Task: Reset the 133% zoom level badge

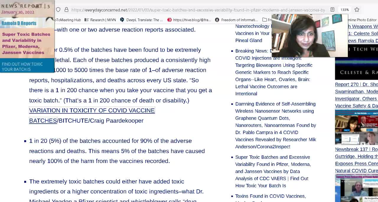Action: (x=345, y=10)
